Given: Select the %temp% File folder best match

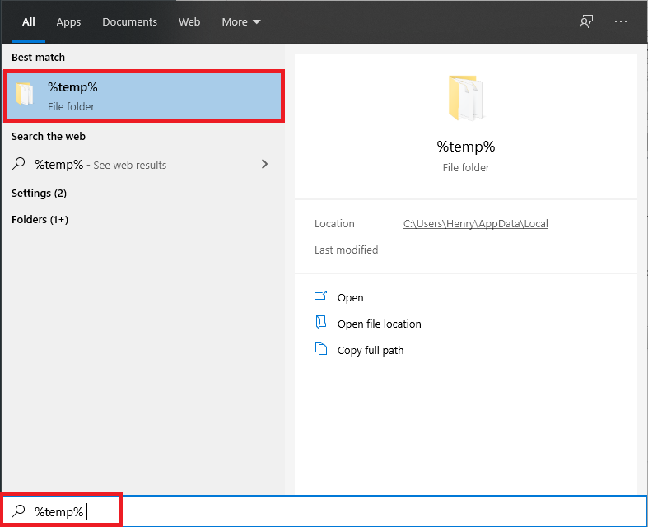Looking at the screenshot, I should (144, 96).
